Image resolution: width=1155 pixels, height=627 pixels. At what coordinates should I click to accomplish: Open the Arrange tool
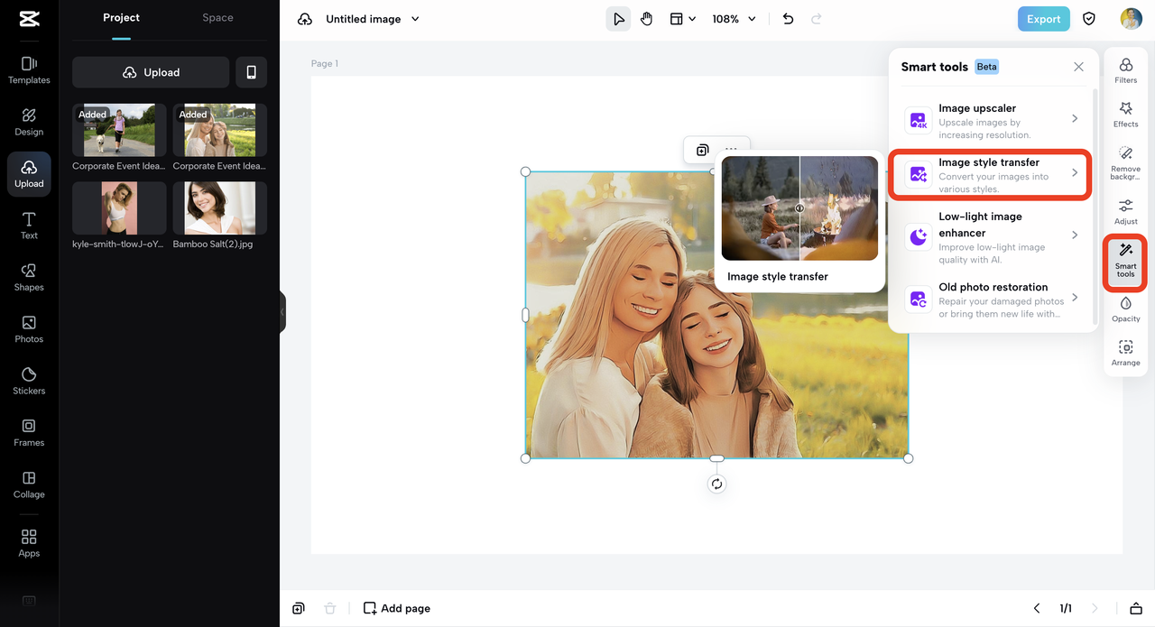pos(1125,352)
